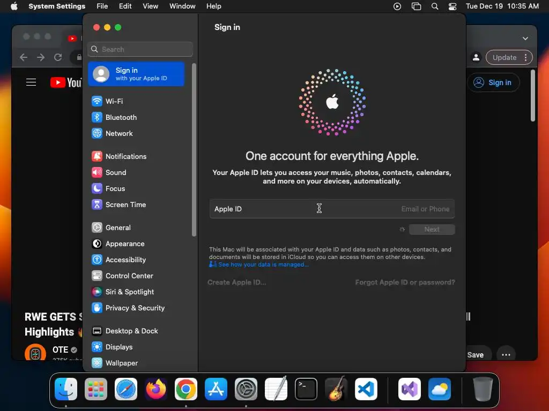The width and height of the screenshot is (549, 411).
Task: Open the Apple menu
Action: (x=14, y=6)
